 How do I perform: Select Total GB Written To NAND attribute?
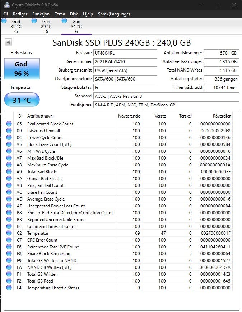tap(52, 261)
